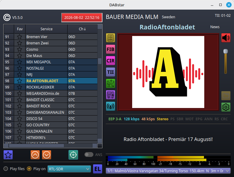Click the teal target service button
The image size is (234, 177).
(73, 155)
